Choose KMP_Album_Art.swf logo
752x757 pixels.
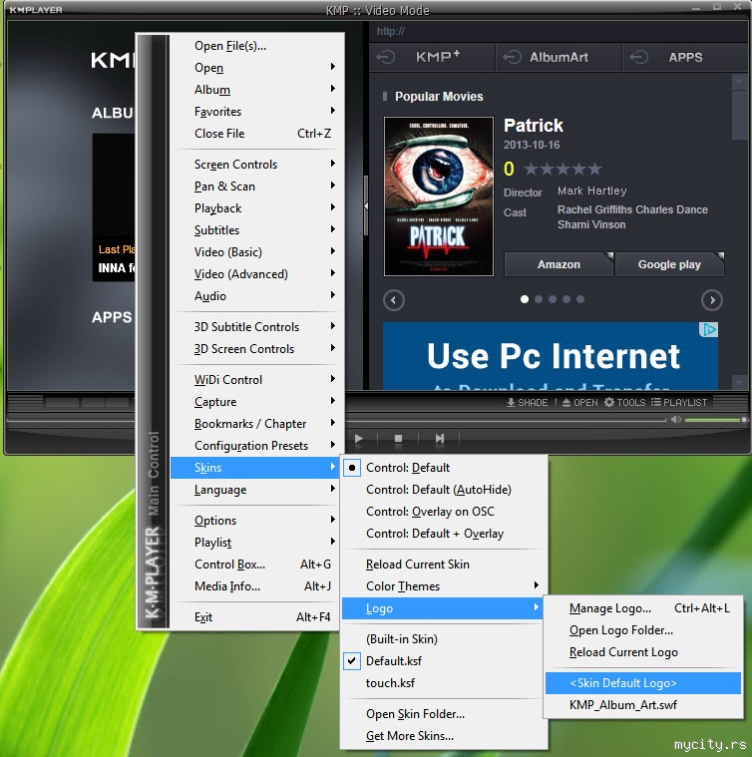[x=643, y=705]
